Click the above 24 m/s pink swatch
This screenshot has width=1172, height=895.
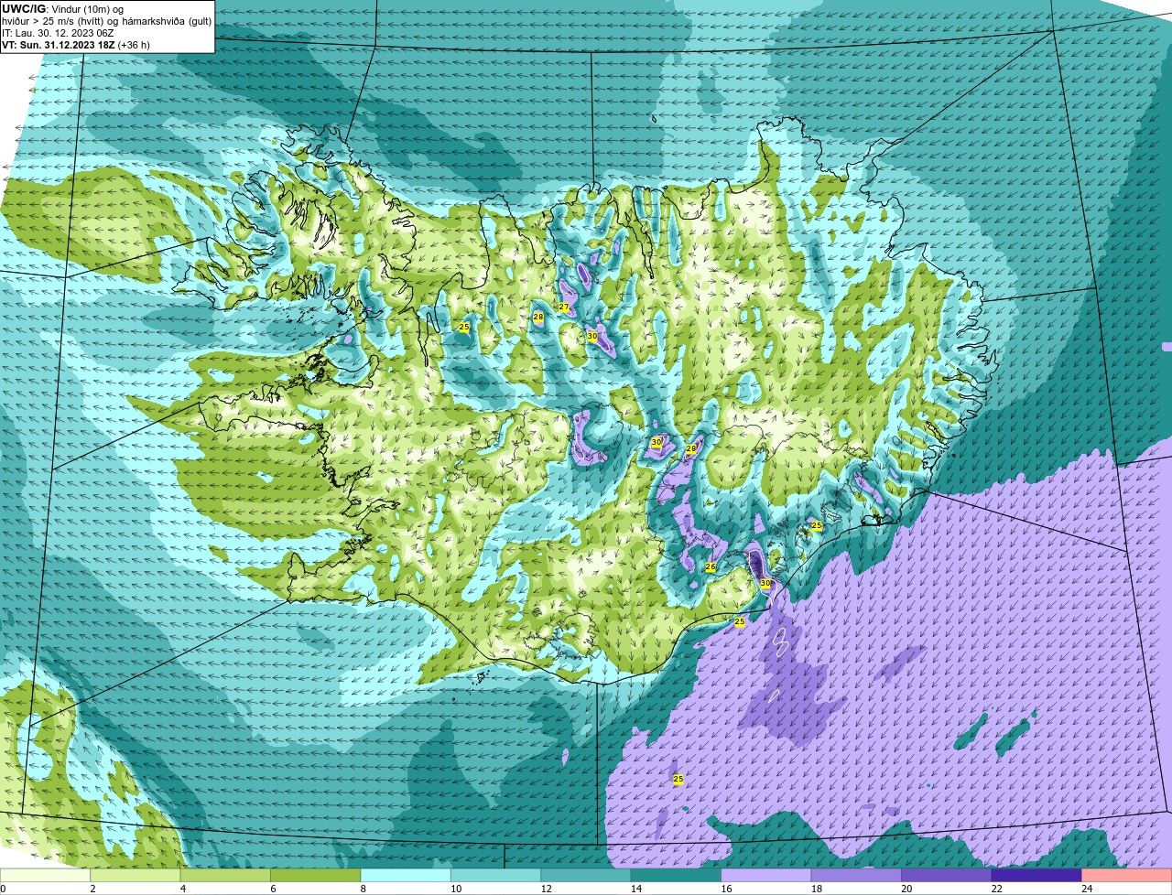coord(1127,875)
